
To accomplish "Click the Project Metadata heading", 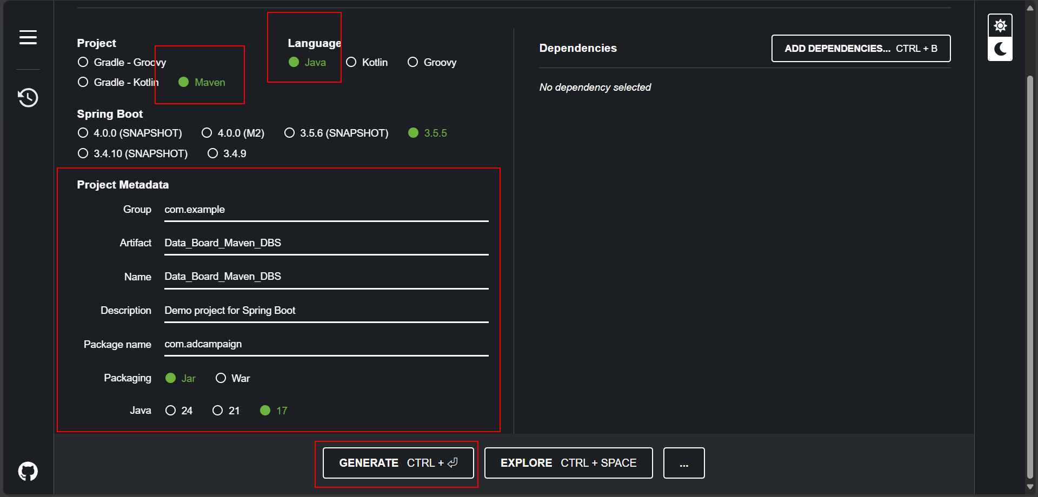I will tap(123, 185).
